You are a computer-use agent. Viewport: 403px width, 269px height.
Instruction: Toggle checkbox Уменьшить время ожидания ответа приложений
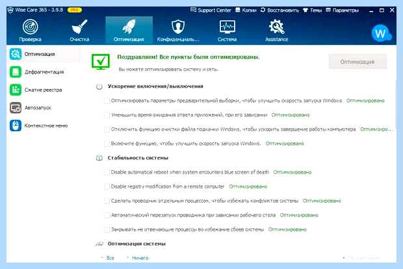(x=107, y=115)
